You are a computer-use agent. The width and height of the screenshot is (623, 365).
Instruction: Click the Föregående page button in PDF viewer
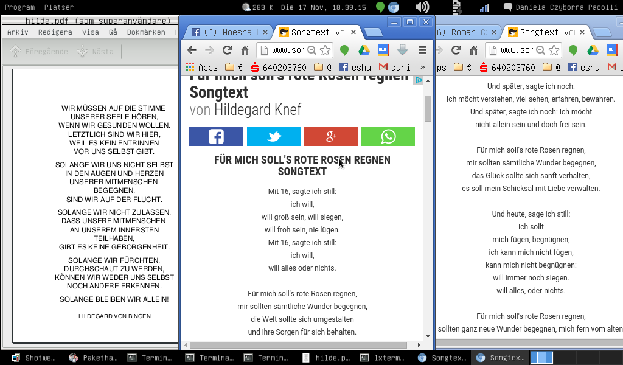39,51
